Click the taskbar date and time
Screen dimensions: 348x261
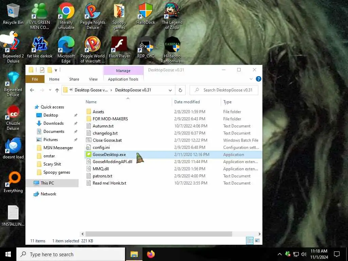click(319, 254)
